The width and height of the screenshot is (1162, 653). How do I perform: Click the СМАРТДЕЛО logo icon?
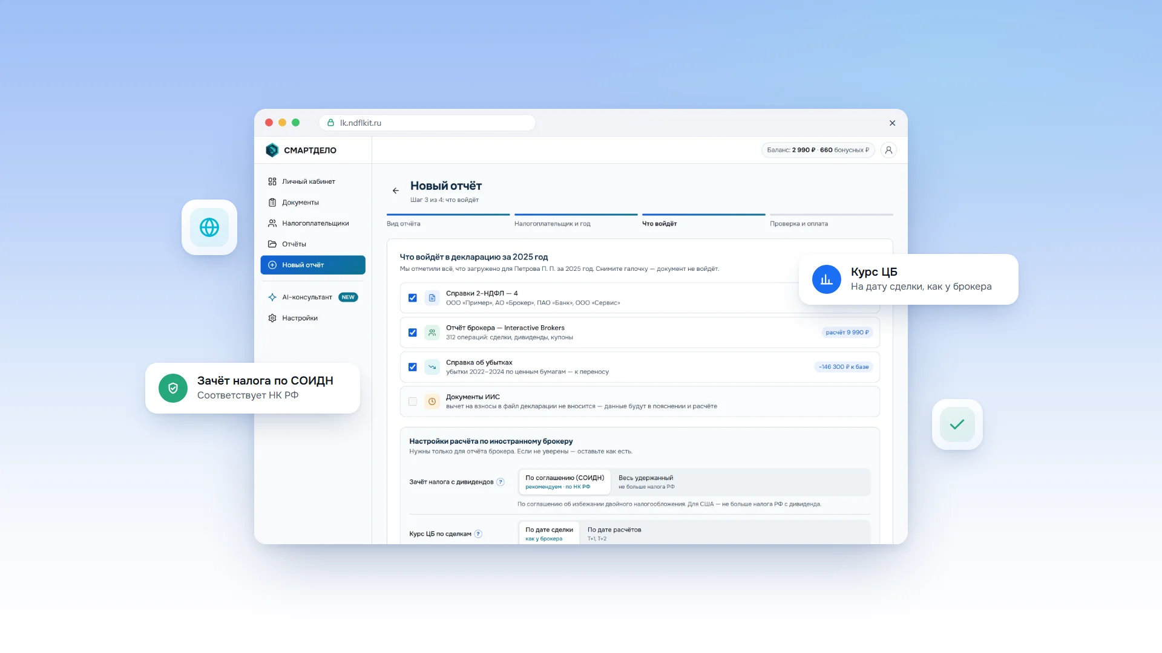272,150
